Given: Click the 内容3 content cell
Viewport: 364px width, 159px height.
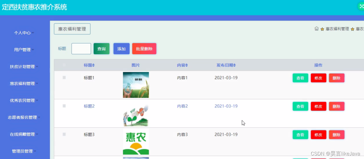Looking at the screenshot, I should [x=182, y=134].
